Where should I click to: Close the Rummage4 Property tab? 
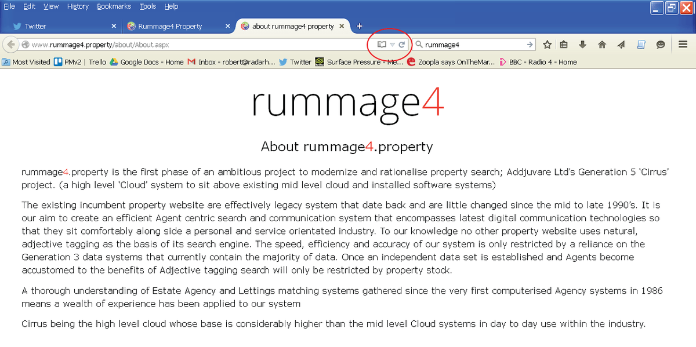click(228, 26)
